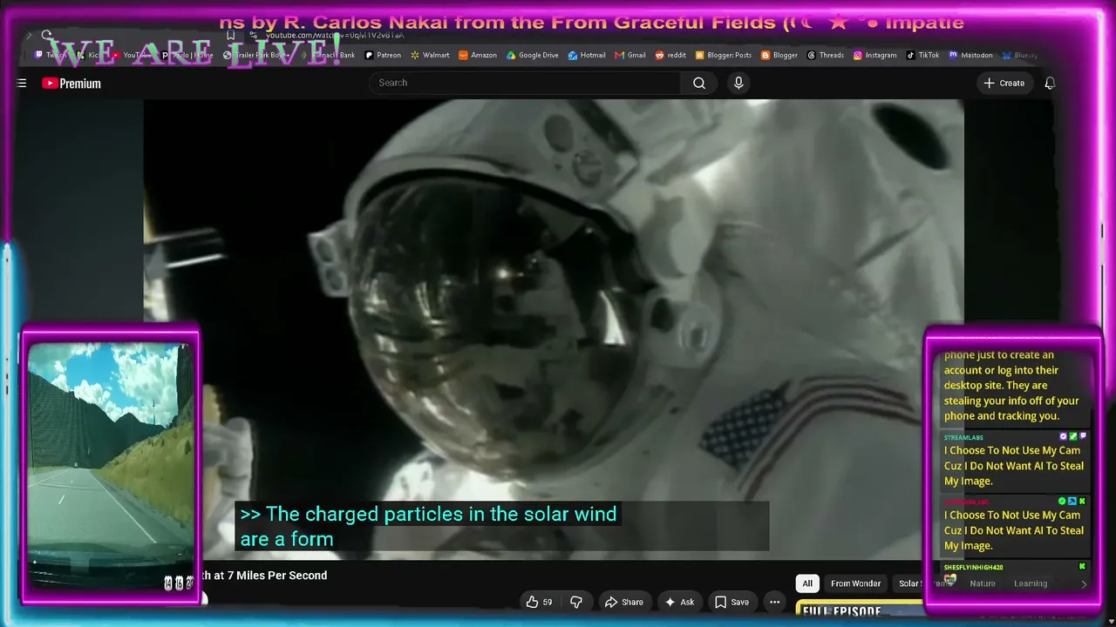Open the Create menu

tap(1004, 83)
